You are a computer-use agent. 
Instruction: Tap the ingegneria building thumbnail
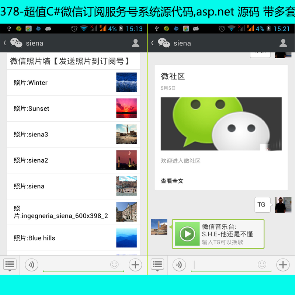tap(126, 212)
